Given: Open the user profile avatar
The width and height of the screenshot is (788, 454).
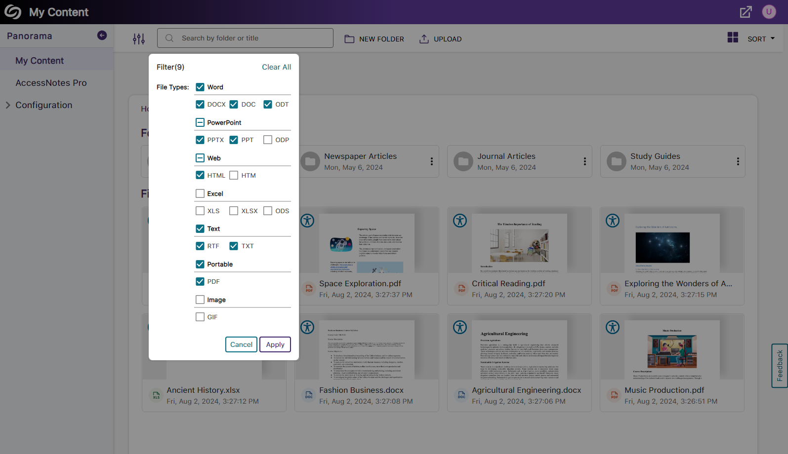Looking at the screenshot, I should [769, 12].
